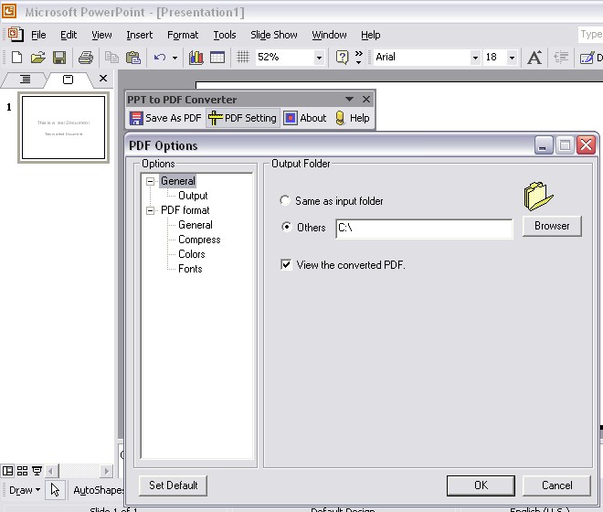This screenshot has height=512, width=603.
Task: Select Colors in options tree
Action: tap(192, 254)
